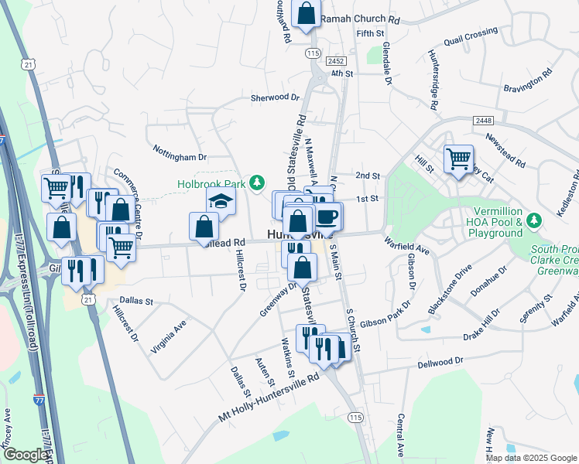Viewport: 579px width, 464px height.
Task: Click the Donahue Dr label
Action: (489, 281)
